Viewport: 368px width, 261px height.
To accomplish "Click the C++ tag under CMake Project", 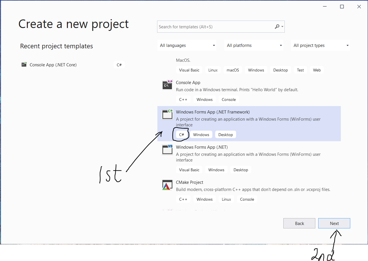I will click(x=183, y=199).
